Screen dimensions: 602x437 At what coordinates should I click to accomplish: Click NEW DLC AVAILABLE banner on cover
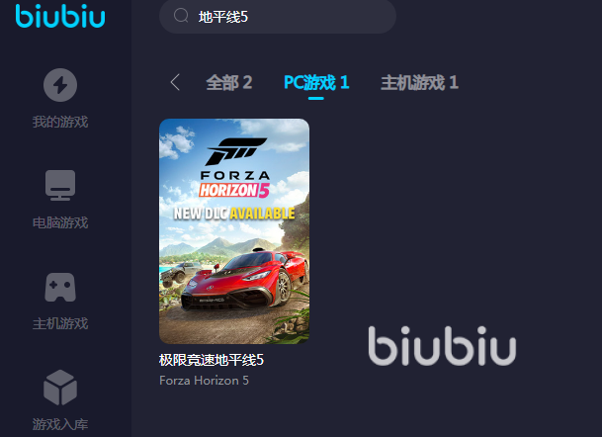pyautogui.click(x=234, y=214)
